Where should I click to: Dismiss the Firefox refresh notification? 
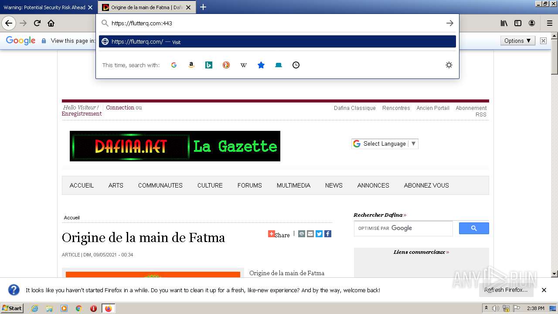point(544,290)
